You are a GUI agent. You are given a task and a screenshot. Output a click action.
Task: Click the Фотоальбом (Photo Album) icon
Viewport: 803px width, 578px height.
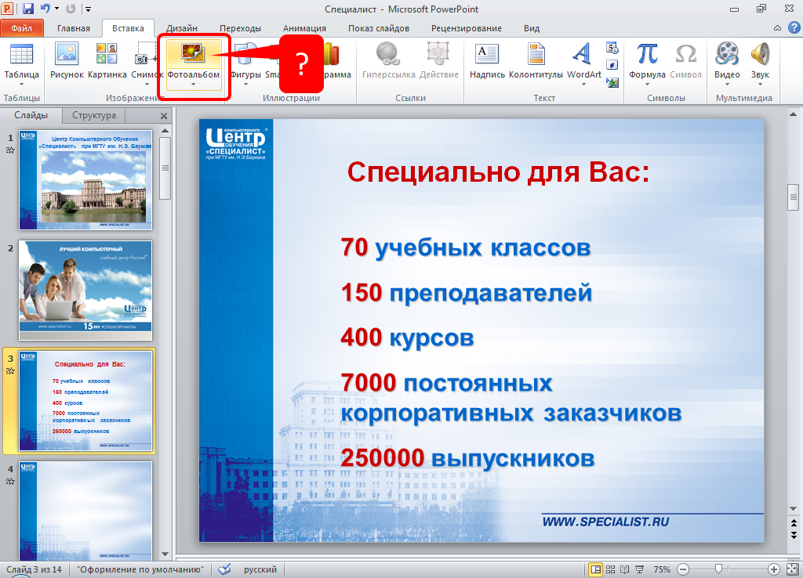[193, 54]
